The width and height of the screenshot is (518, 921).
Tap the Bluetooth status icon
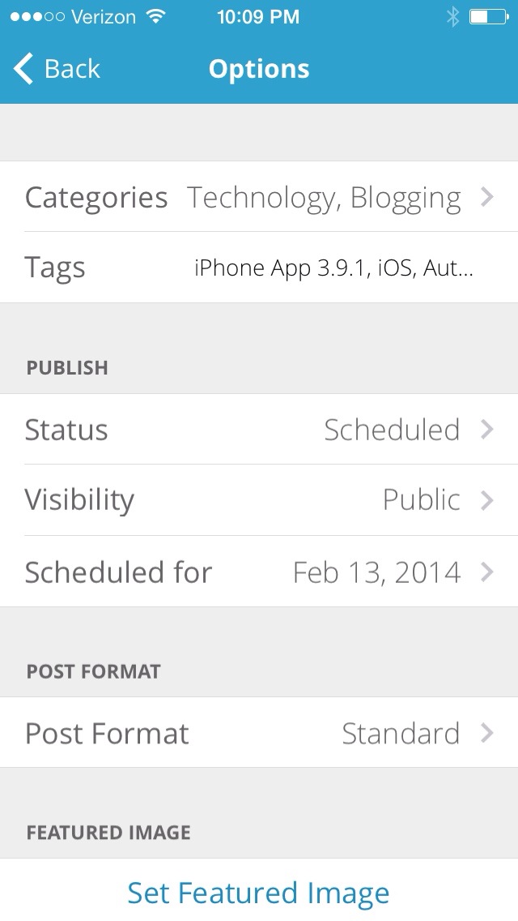[453, 17]
